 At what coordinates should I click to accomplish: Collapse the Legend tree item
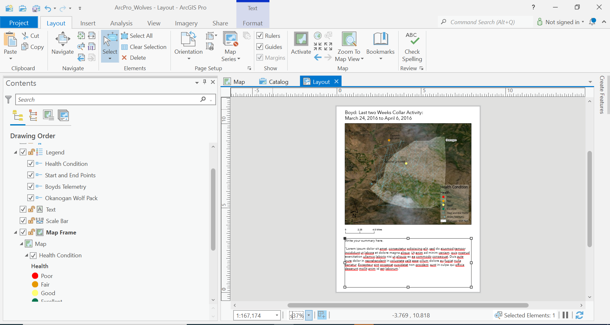(15, 152)
